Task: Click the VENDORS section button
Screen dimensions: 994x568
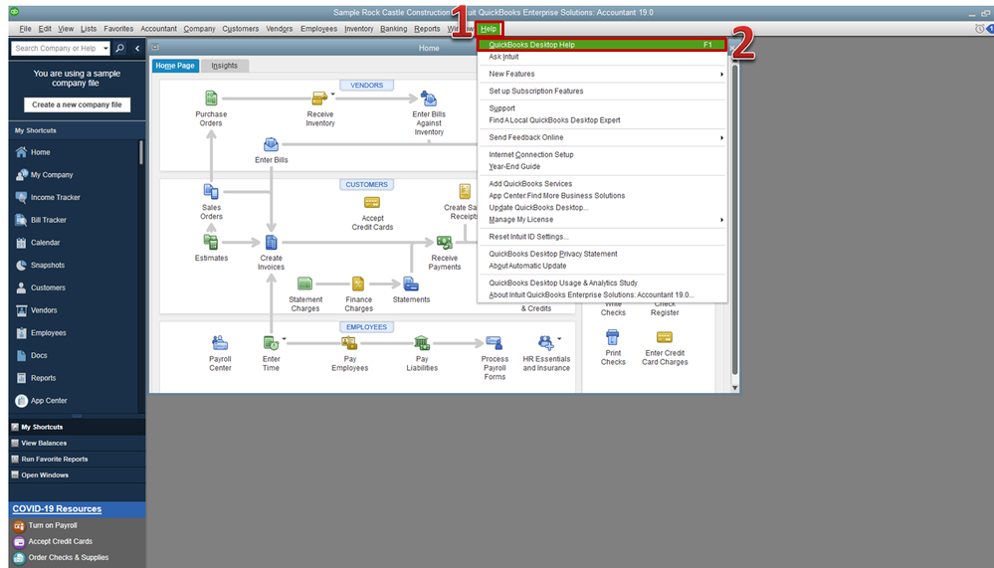Action: 366,86
